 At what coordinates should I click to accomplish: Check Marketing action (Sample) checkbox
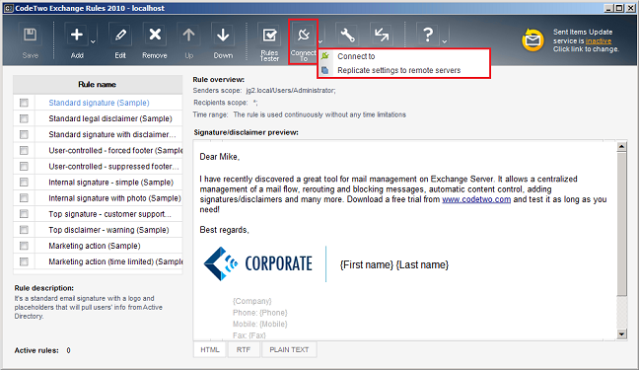click(24, 246)
